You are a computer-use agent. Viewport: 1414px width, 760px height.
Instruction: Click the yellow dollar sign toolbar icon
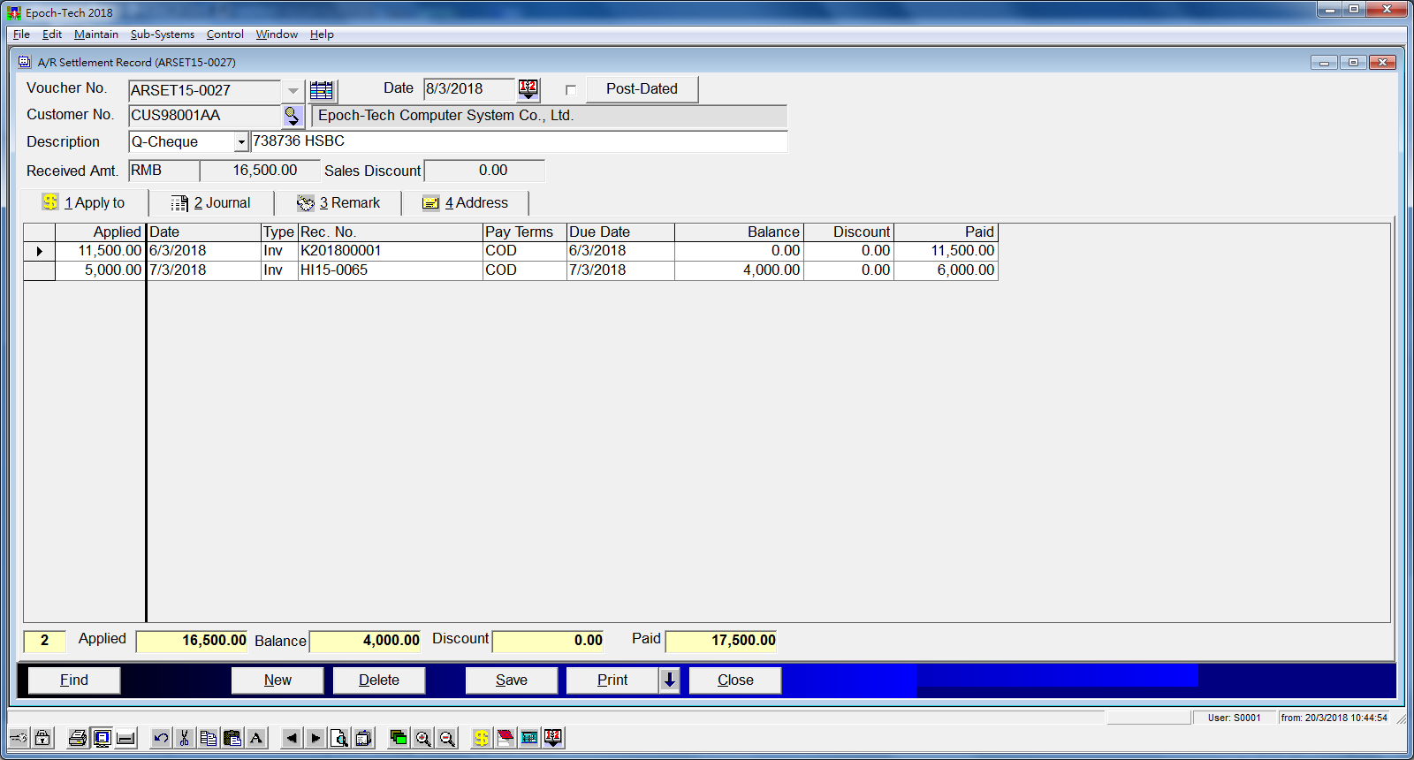[x=481, y=738]
